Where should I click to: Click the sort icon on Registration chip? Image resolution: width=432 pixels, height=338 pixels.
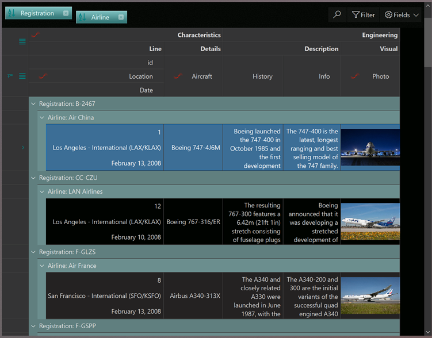(x=12, y=13)
